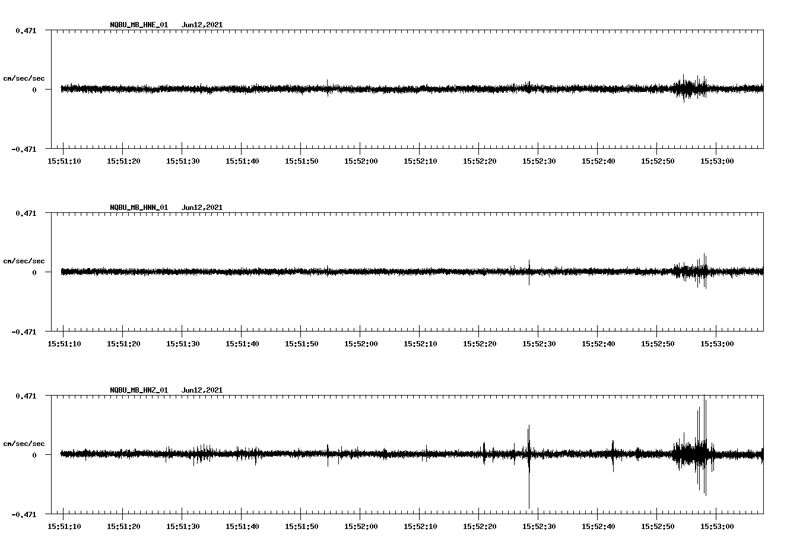Click time label 15:53:00 under HNE plot
This screenshot has height=548, width=806.
(x=717, y=161)
